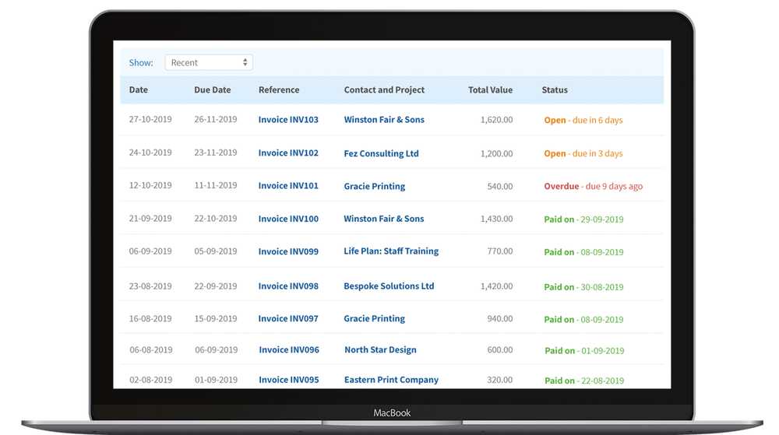Click the Status column header
779x435 pixels.
pyautogui.click(x=555, y=89)
